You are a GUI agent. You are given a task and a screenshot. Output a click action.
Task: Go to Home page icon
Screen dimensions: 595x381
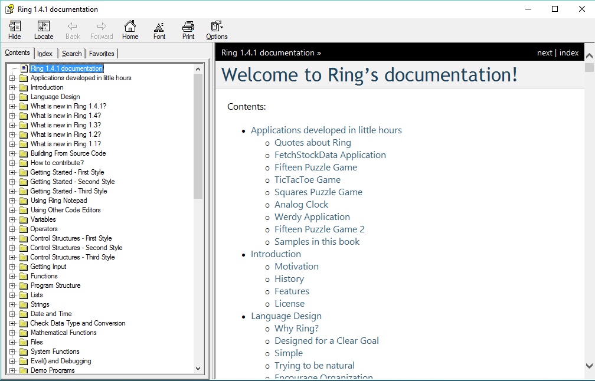coord(130,26)
